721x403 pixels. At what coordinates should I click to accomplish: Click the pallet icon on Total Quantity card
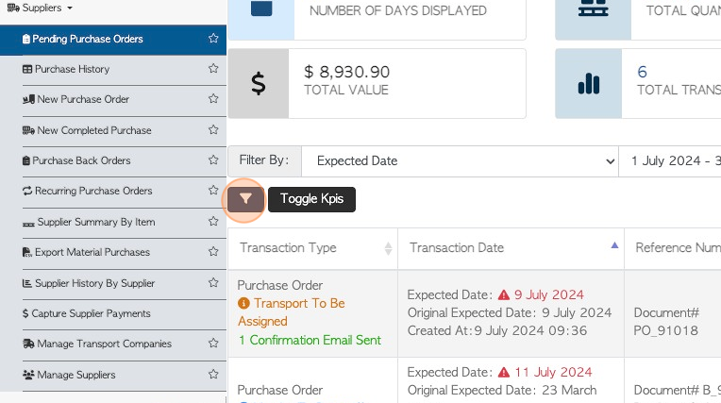tap(594, 8)
